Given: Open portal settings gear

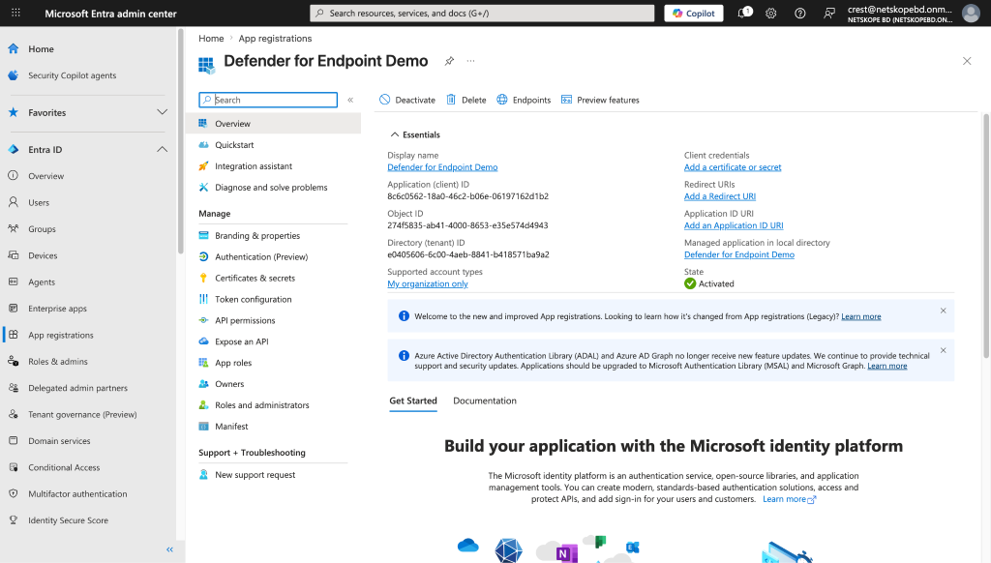Looking at the screenshot, I should coord(771,14).
